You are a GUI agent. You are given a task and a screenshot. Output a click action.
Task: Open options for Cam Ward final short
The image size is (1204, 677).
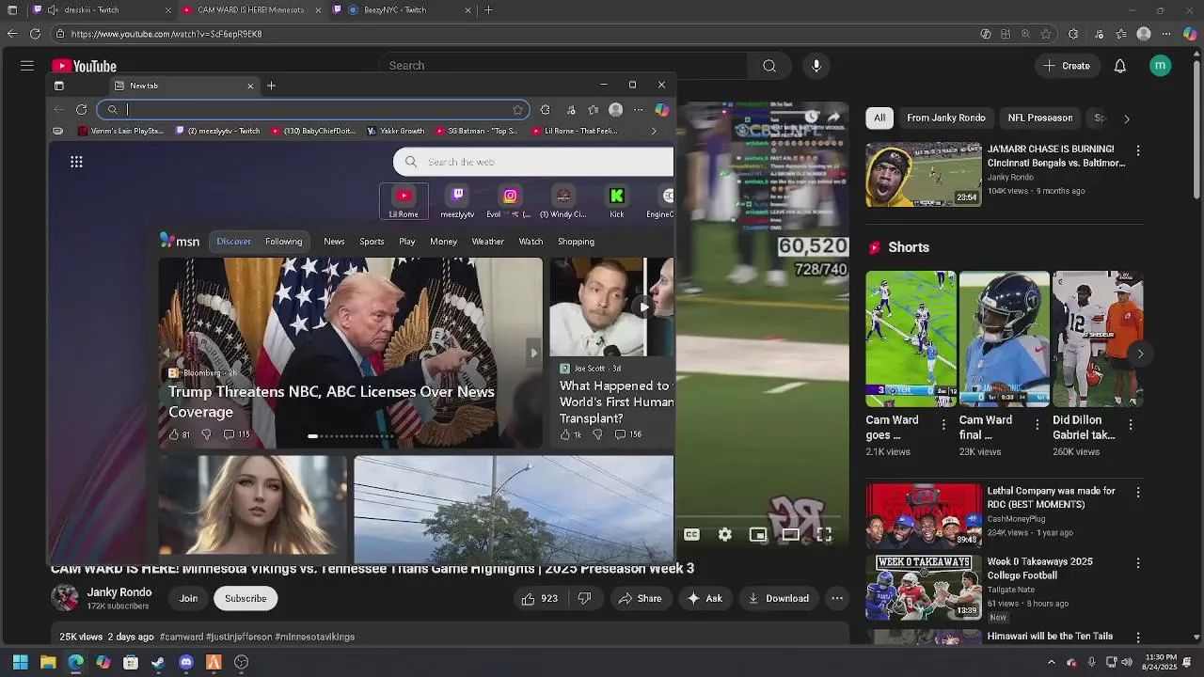click(x=1038, y=425)
